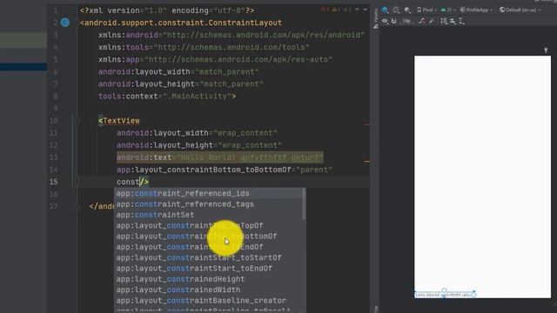557x313 pixels.
Task: Click the android:text attribute on line 13
Action: (144, 157)
